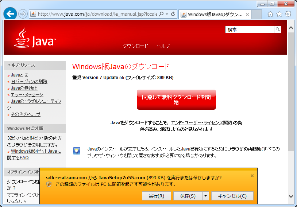
Task: Open the Javaの無効化 link
Action: (24, 88)
